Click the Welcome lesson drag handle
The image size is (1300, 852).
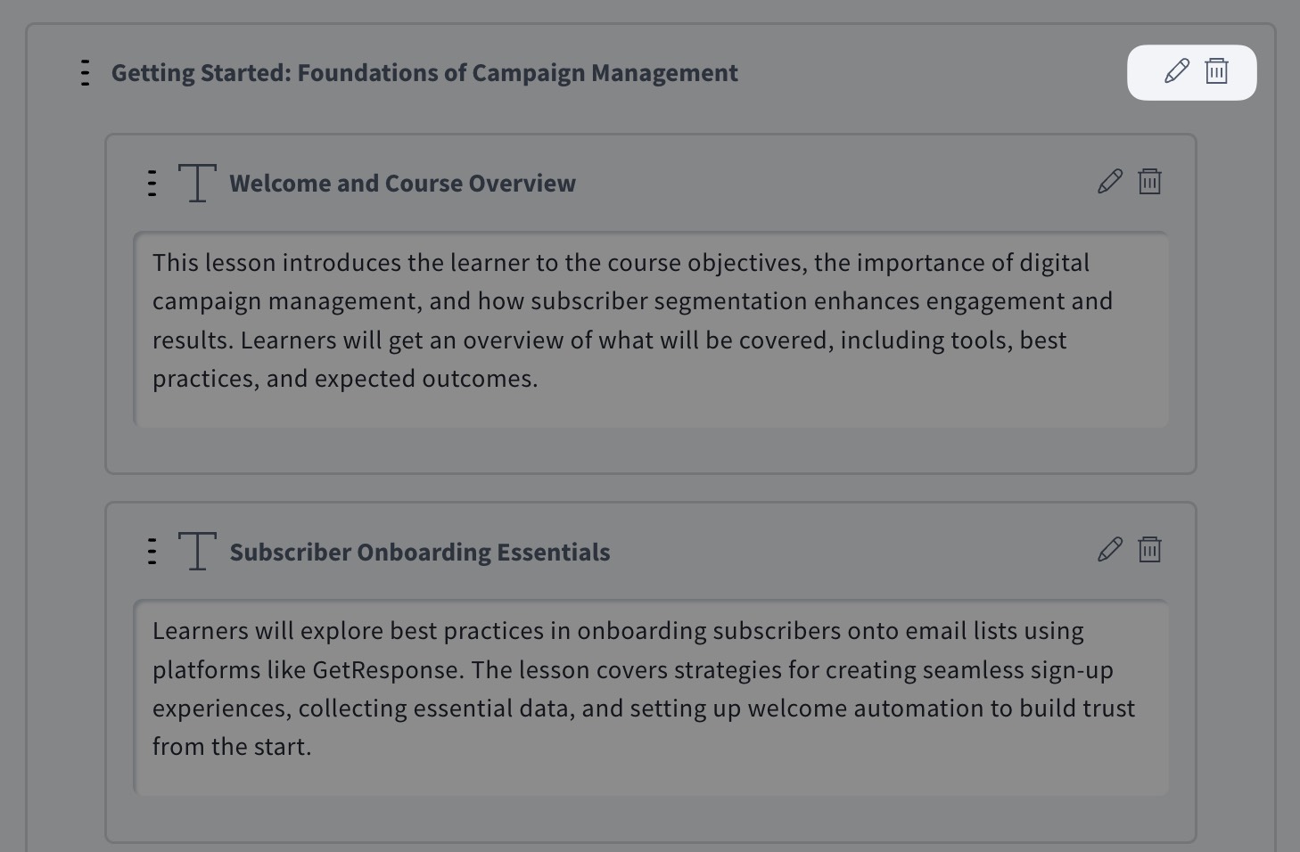pyautogui.click(x=152, y=183)
